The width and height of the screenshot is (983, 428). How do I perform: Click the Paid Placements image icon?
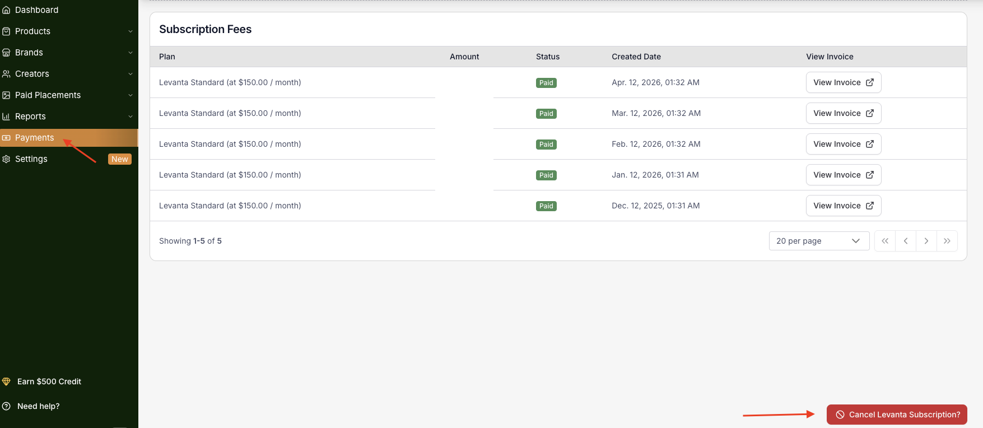(x=6, y=95)
